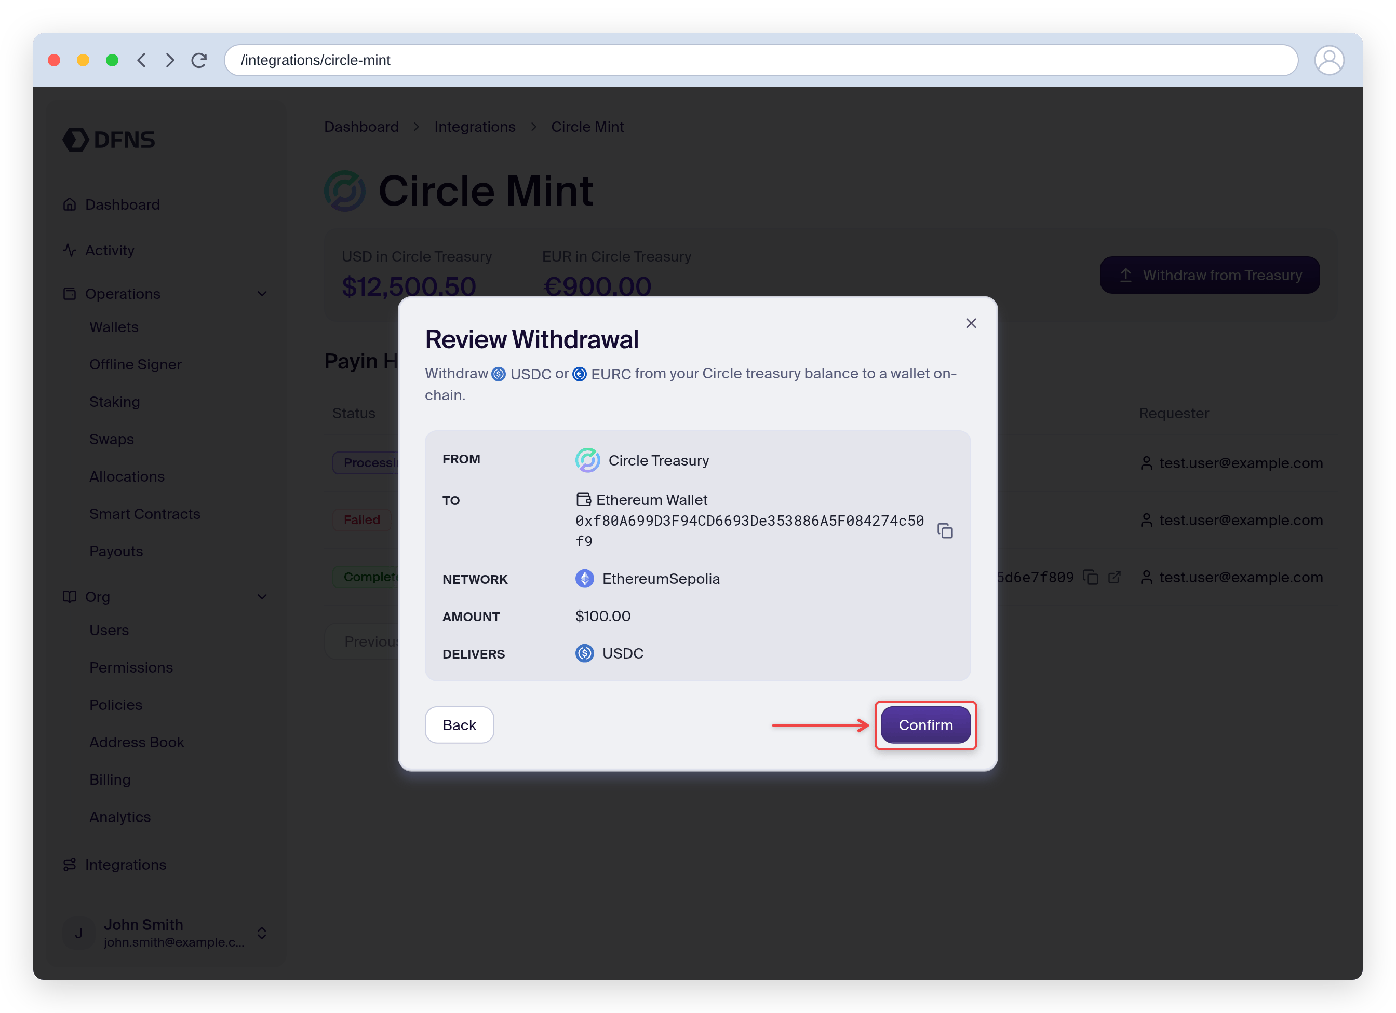Viewport: 1396px width, 1013px height.
Task: Open Allocations page
Action: [127, 477]
